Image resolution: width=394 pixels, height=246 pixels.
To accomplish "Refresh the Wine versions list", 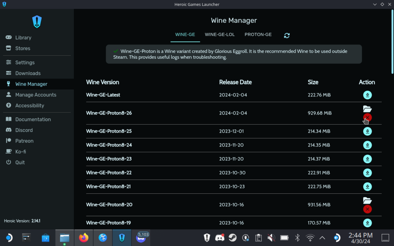I will pos(287,35).
